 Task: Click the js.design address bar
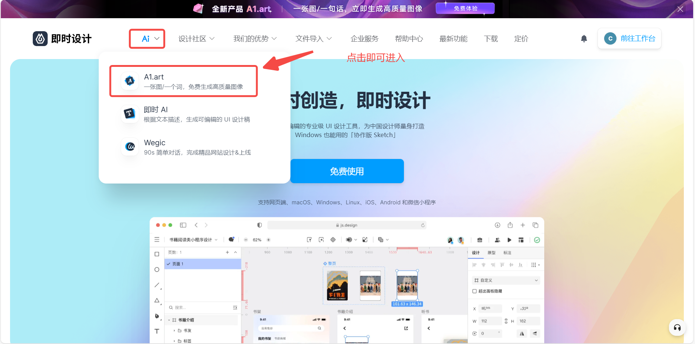[347, 225]
